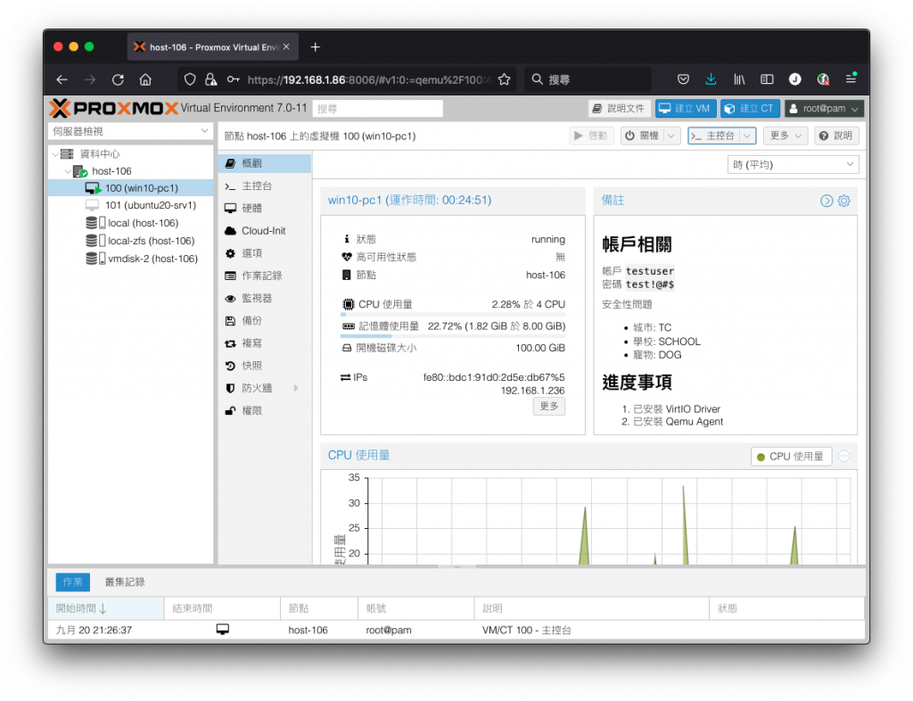Close the host-106 Proxmox browser tab
This screenshot has height=701, width=913.
[286, 47]
